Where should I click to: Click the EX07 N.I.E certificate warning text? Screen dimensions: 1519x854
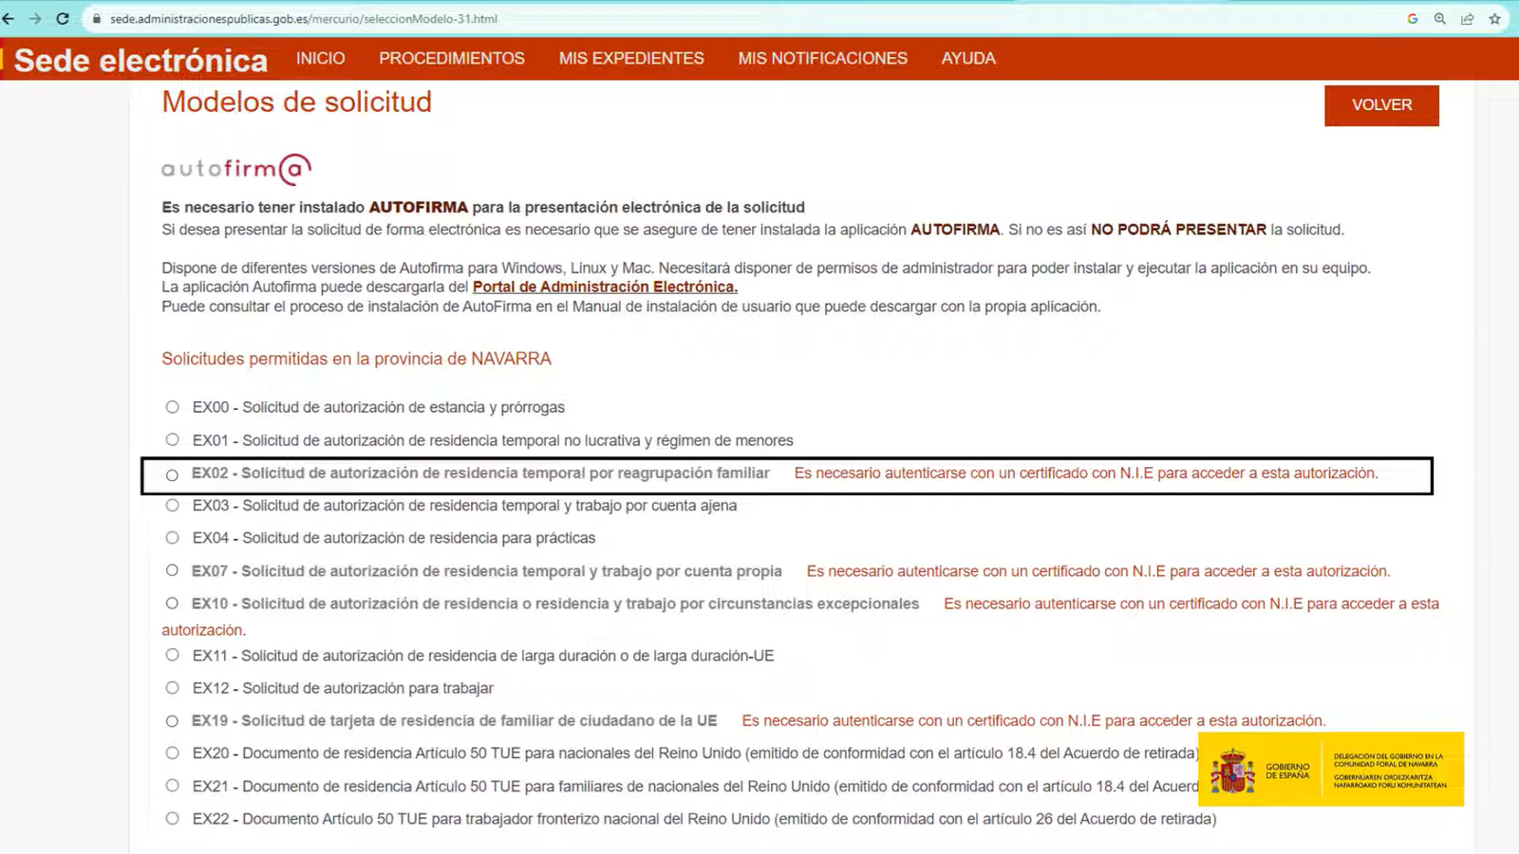click(1098, 571)
